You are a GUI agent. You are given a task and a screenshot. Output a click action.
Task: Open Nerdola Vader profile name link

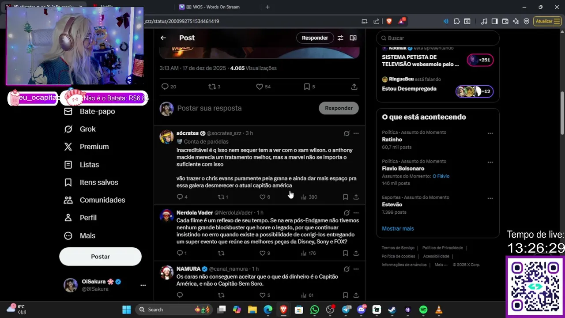(x=195, y=213)
